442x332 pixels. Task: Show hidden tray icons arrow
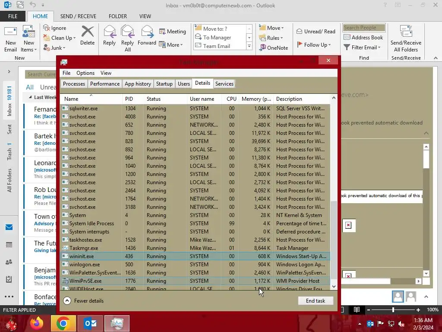(x=360, y=324)
